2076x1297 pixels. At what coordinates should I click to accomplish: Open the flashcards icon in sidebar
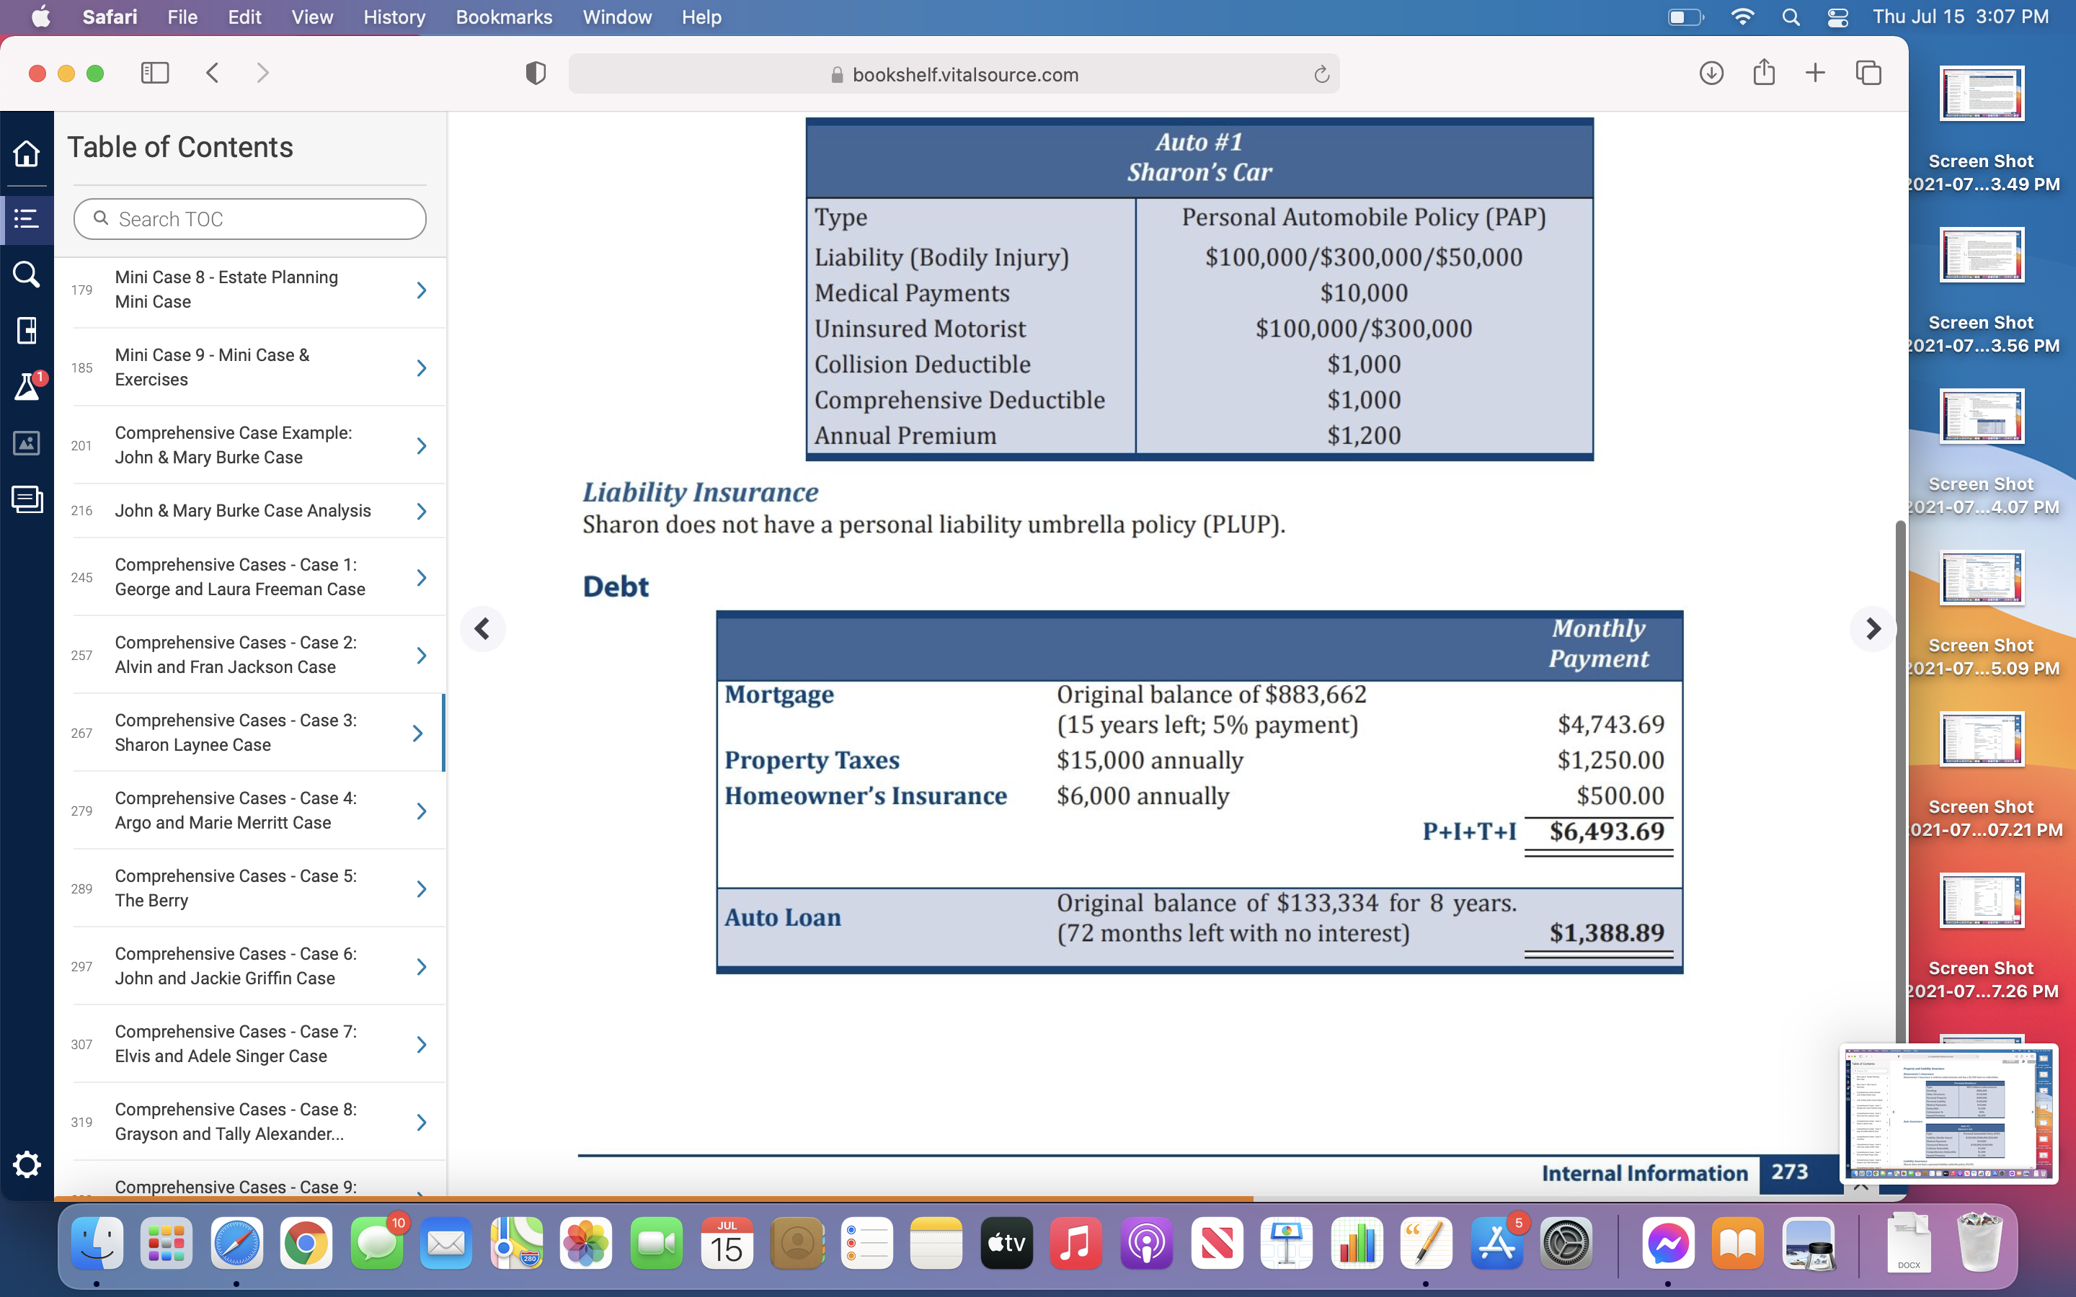27,499
